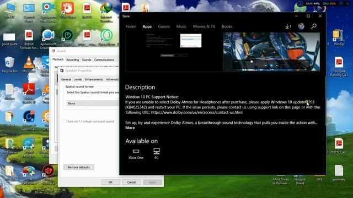Screen dimensions: 353x198
Task: Open the Recycle Bin
Action: (x=9, y=65)
